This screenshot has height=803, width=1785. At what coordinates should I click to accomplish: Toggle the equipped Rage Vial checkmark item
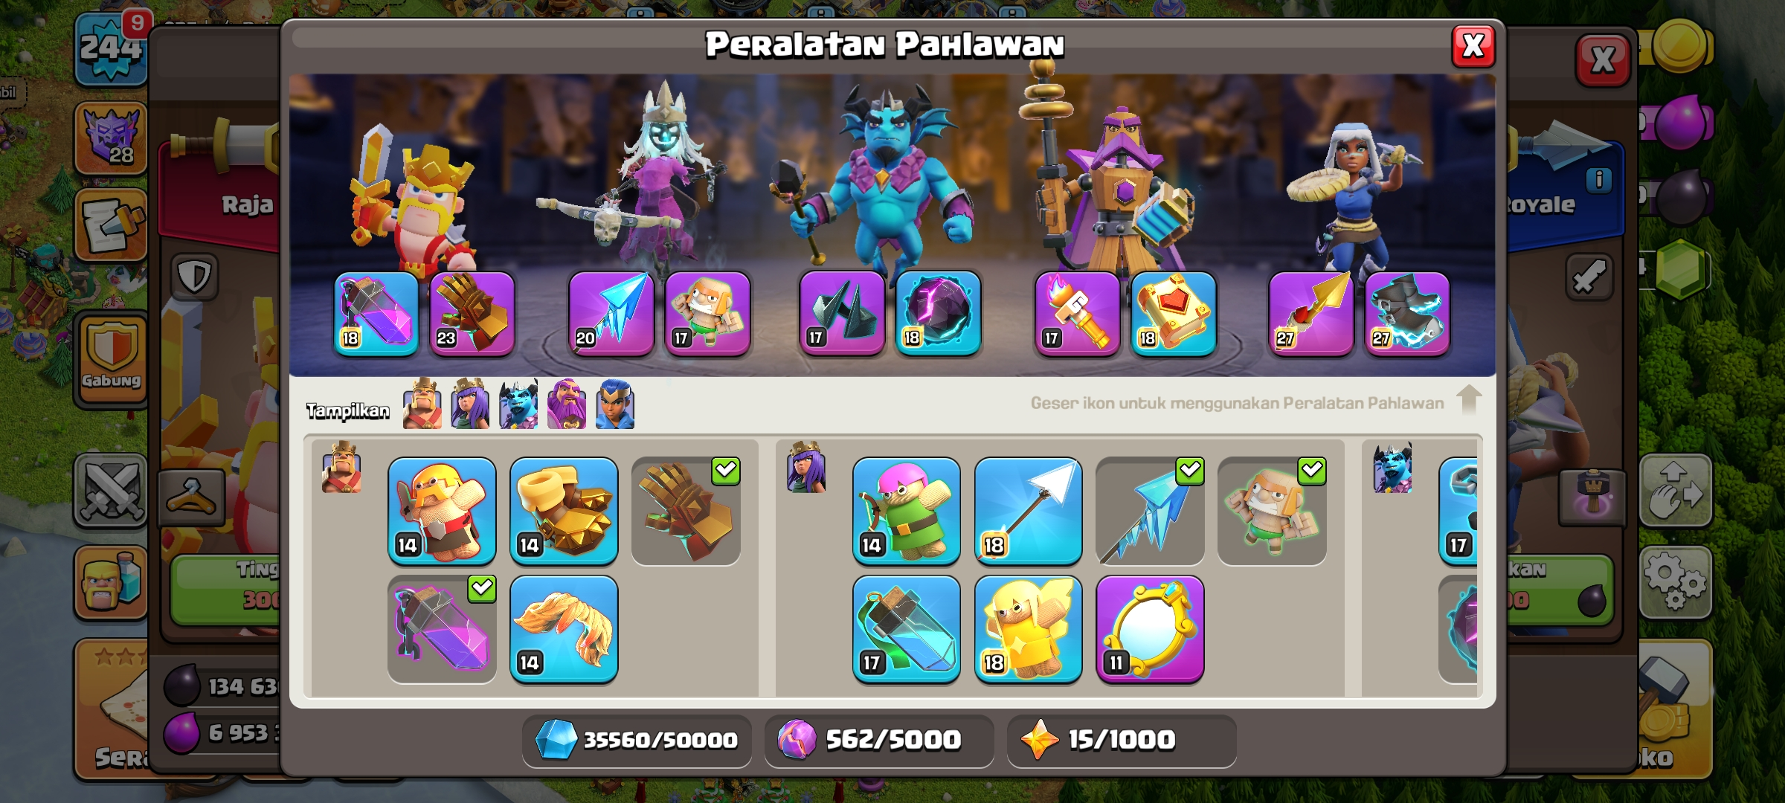pos(442,629)
